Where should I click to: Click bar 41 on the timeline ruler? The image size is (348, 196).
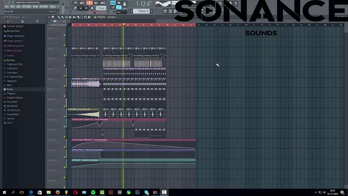[136, 25]
